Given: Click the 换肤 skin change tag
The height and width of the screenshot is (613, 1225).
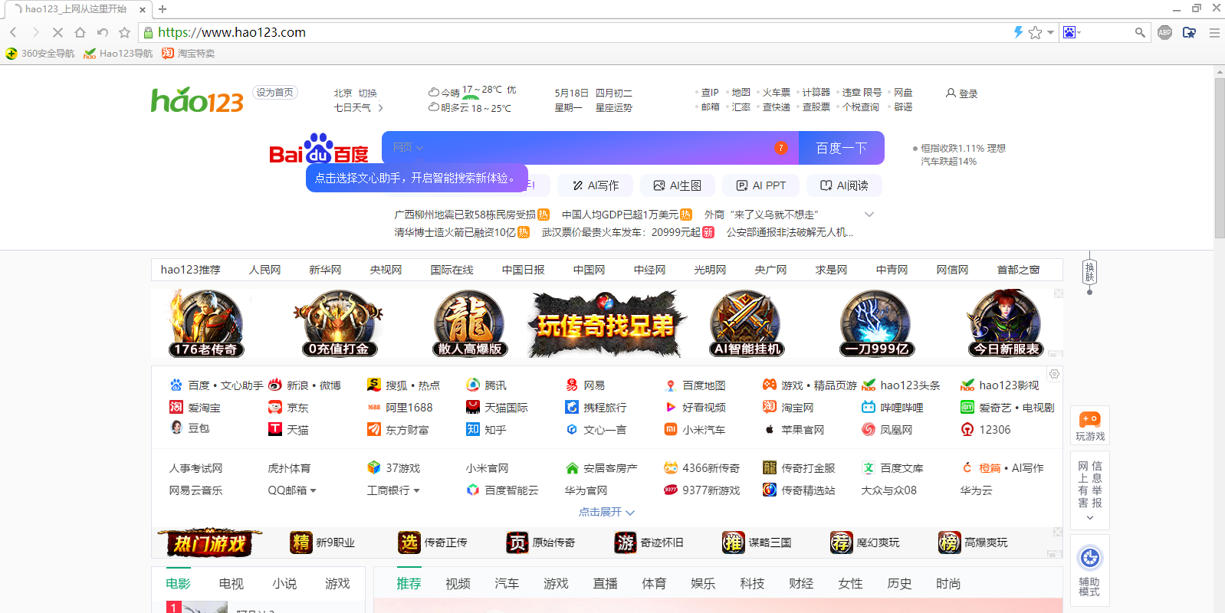Looking at the screenshot, I should coord(1089,273).
